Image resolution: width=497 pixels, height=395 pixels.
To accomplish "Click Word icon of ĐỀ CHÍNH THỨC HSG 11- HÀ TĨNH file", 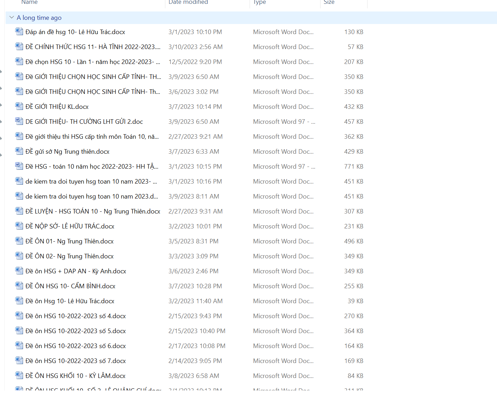I will (x=19, y=46).
